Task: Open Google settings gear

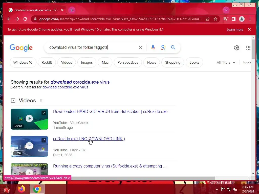Action: click(x=236, y=48)
